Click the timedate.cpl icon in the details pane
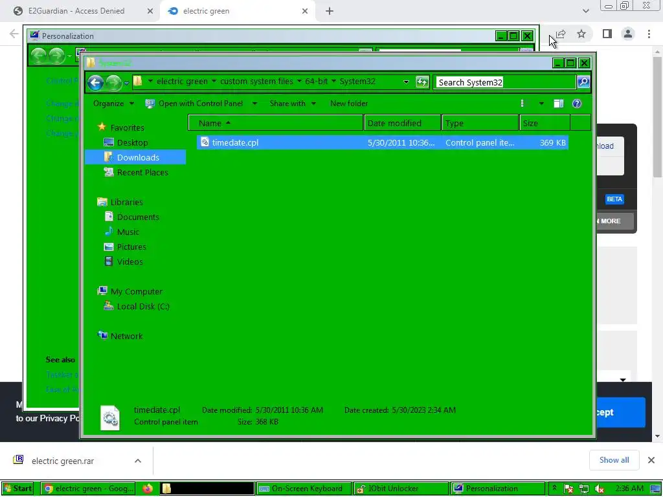Viewport: 663px width, 497px height. 110,417
